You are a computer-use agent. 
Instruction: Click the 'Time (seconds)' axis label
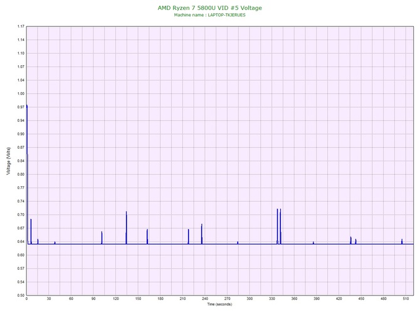pyautogui.click(x=219, y=304)
